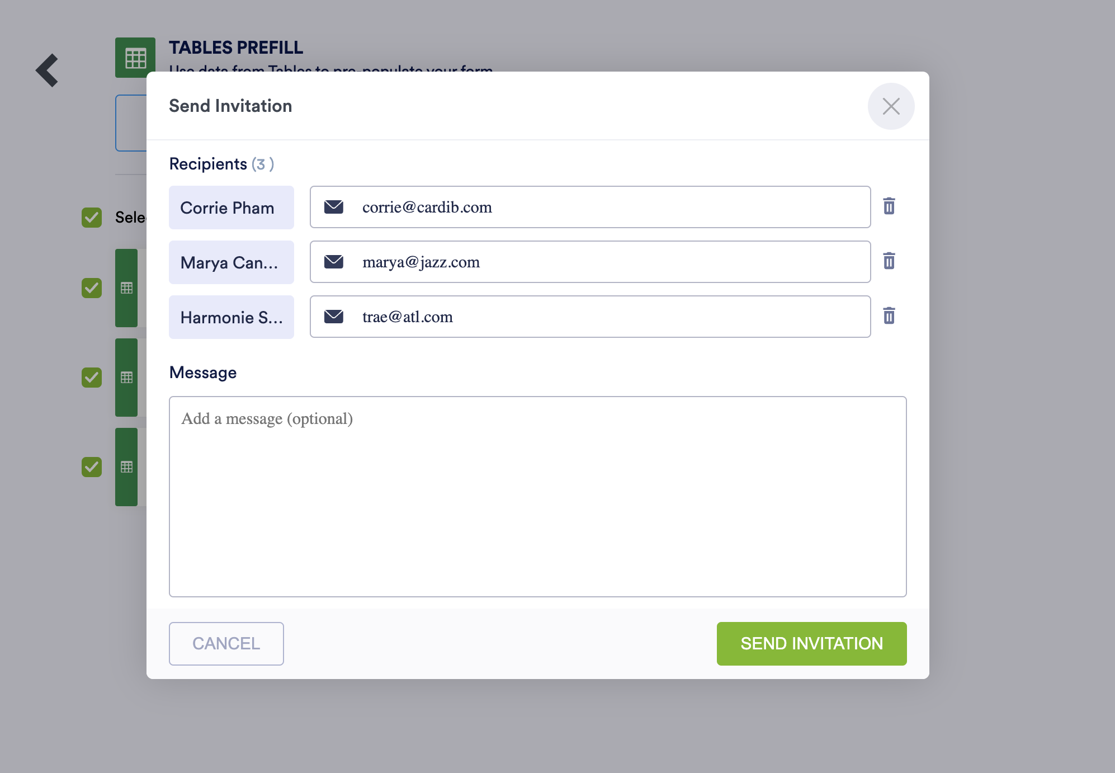This screenshot has width=1115, height=773.
Task: Remove Marya recipient using trash icon
Action: (x=889, y=261)
